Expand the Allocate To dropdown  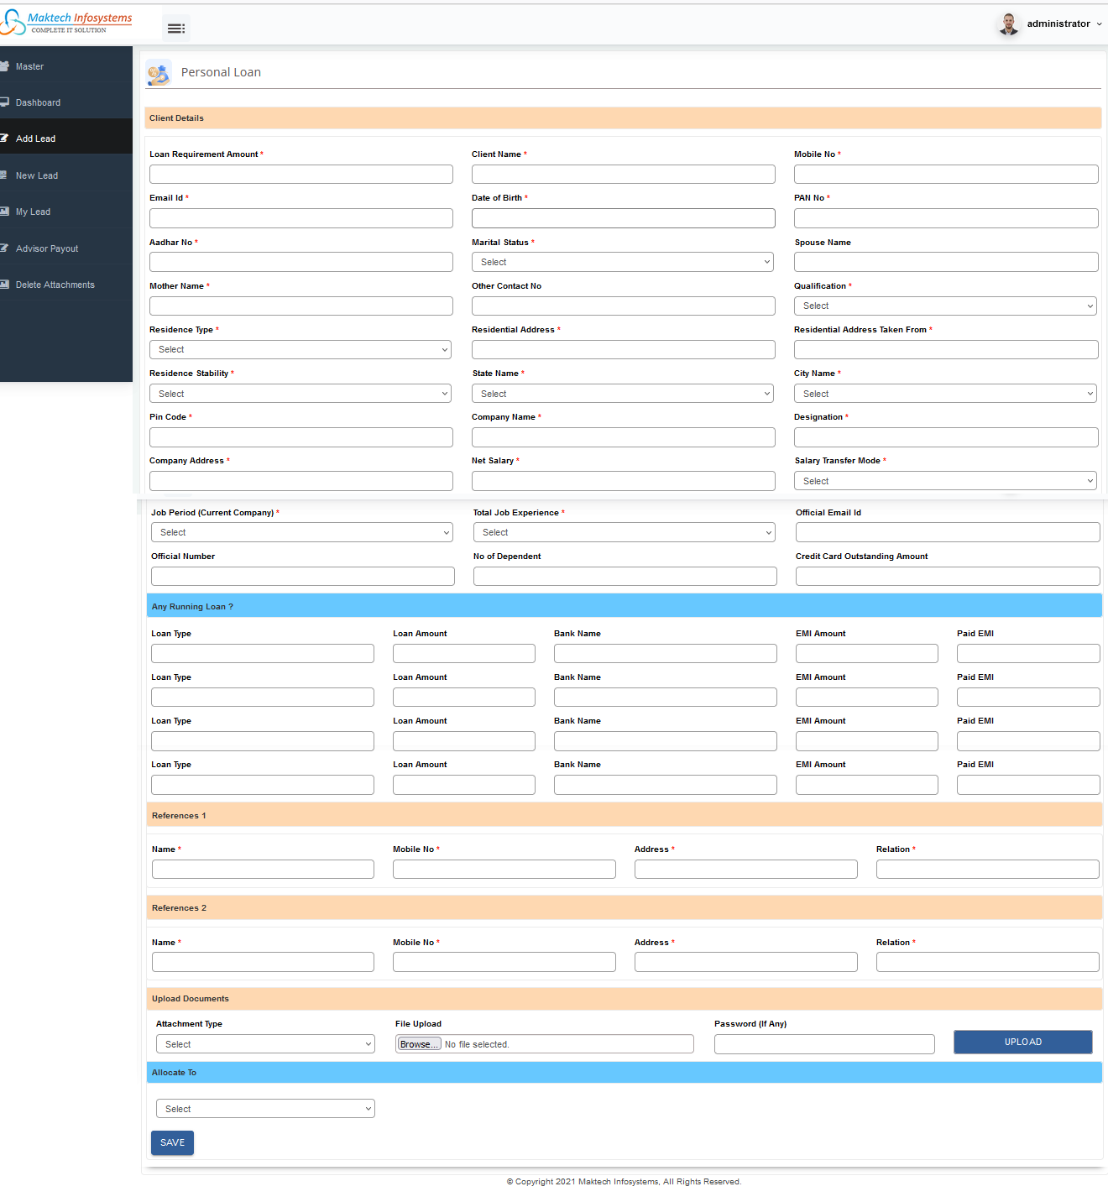click(x=265, y=1109)
